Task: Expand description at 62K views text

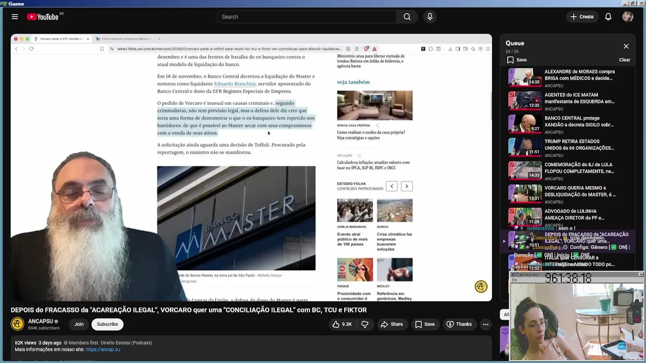Action: (x=25, y=343)
